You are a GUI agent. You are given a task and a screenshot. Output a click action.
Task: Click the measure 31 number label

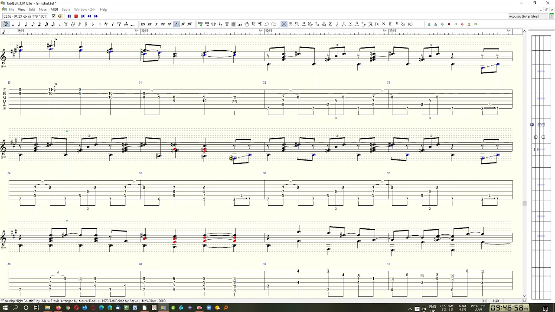click(x=140, y=82)
